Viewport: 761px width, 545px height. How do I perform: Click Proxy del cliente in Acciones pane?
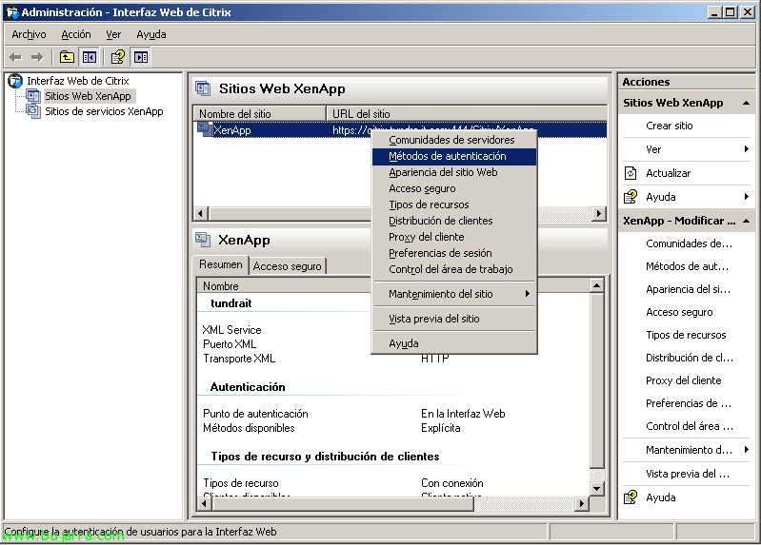pyautogui.click(x=683, y=380)
